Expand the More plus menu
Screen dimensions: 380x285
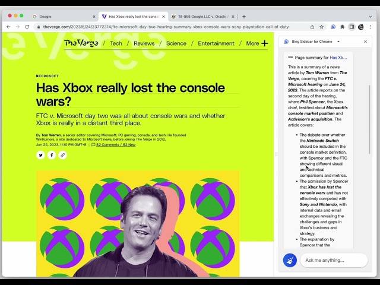(x=257, y=43)
